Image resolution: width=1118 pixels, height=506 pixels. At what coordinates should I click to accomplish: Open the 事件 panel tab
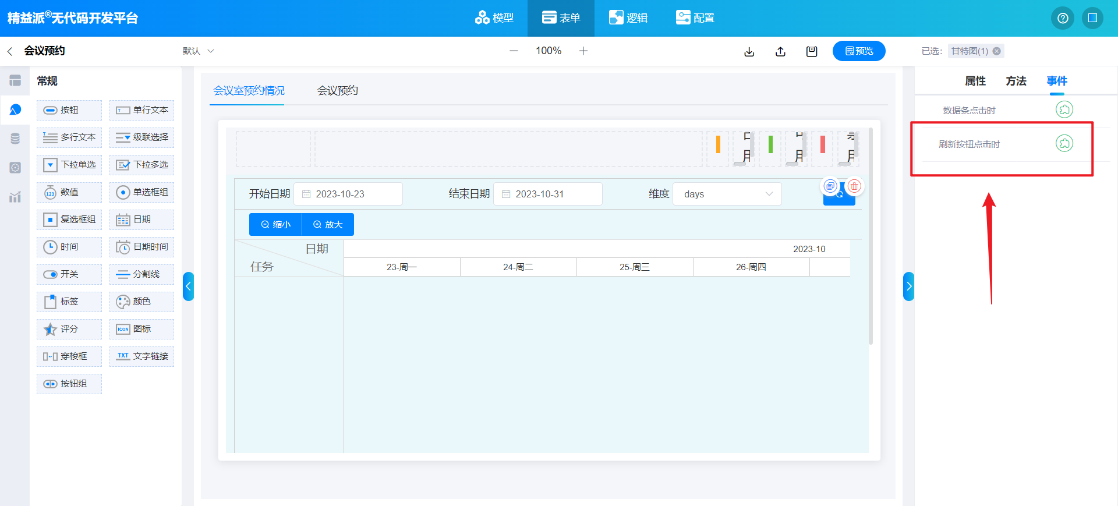[x=1057, y=81]
